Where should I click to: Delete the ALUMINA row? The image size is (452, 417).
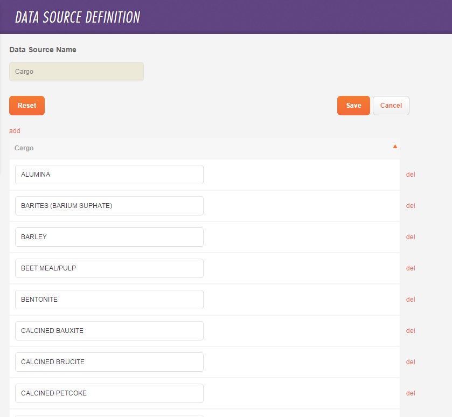(411, 175)
